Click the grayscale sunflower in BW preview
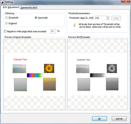131x124 pixels. (x=112, y=68)
